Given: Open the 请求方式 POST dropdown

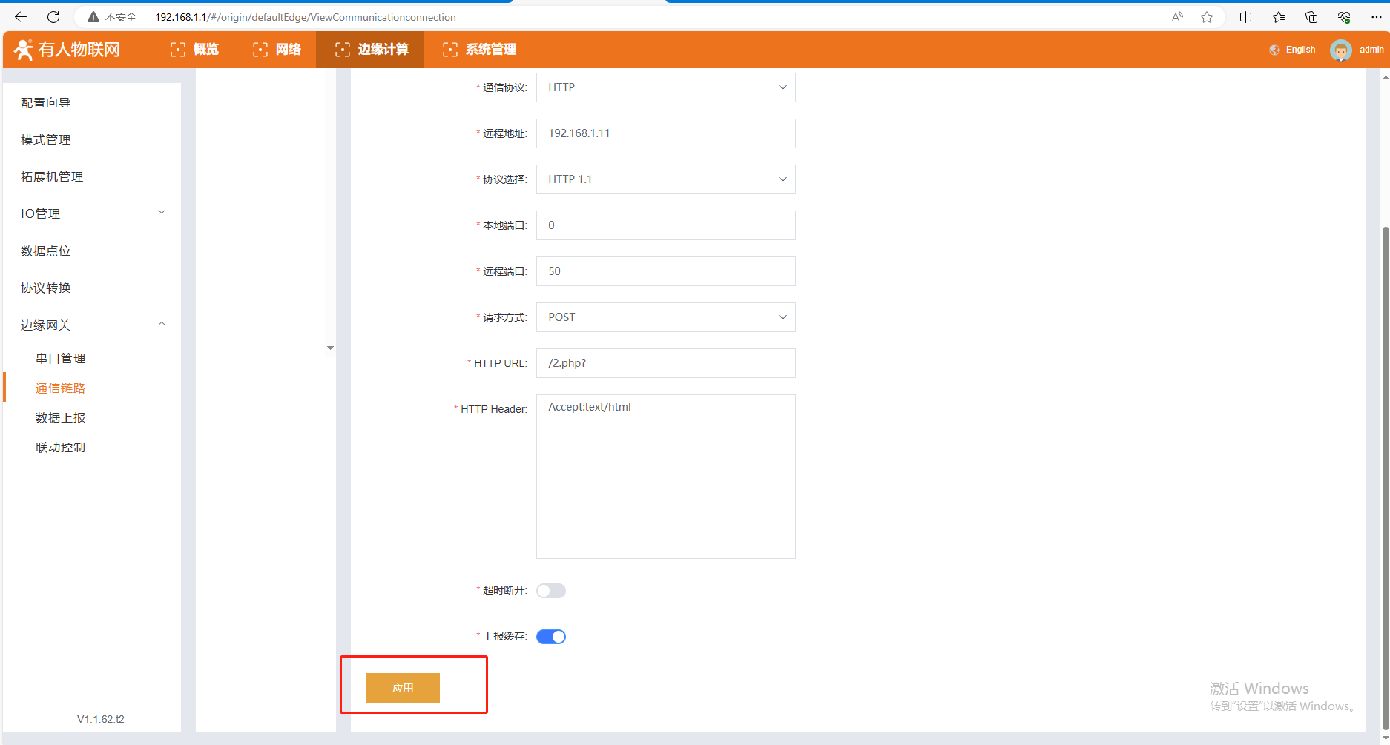Looking at the screenshot, I should coord(665,317).
